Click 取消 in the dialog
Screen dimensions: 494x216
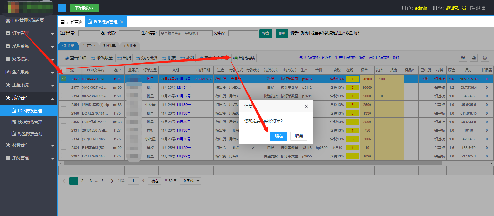point(299,136)
